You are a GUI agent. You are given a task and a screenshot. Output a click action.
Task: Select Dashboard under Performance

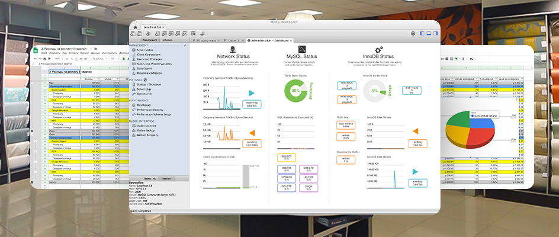[x=141, y=105]
